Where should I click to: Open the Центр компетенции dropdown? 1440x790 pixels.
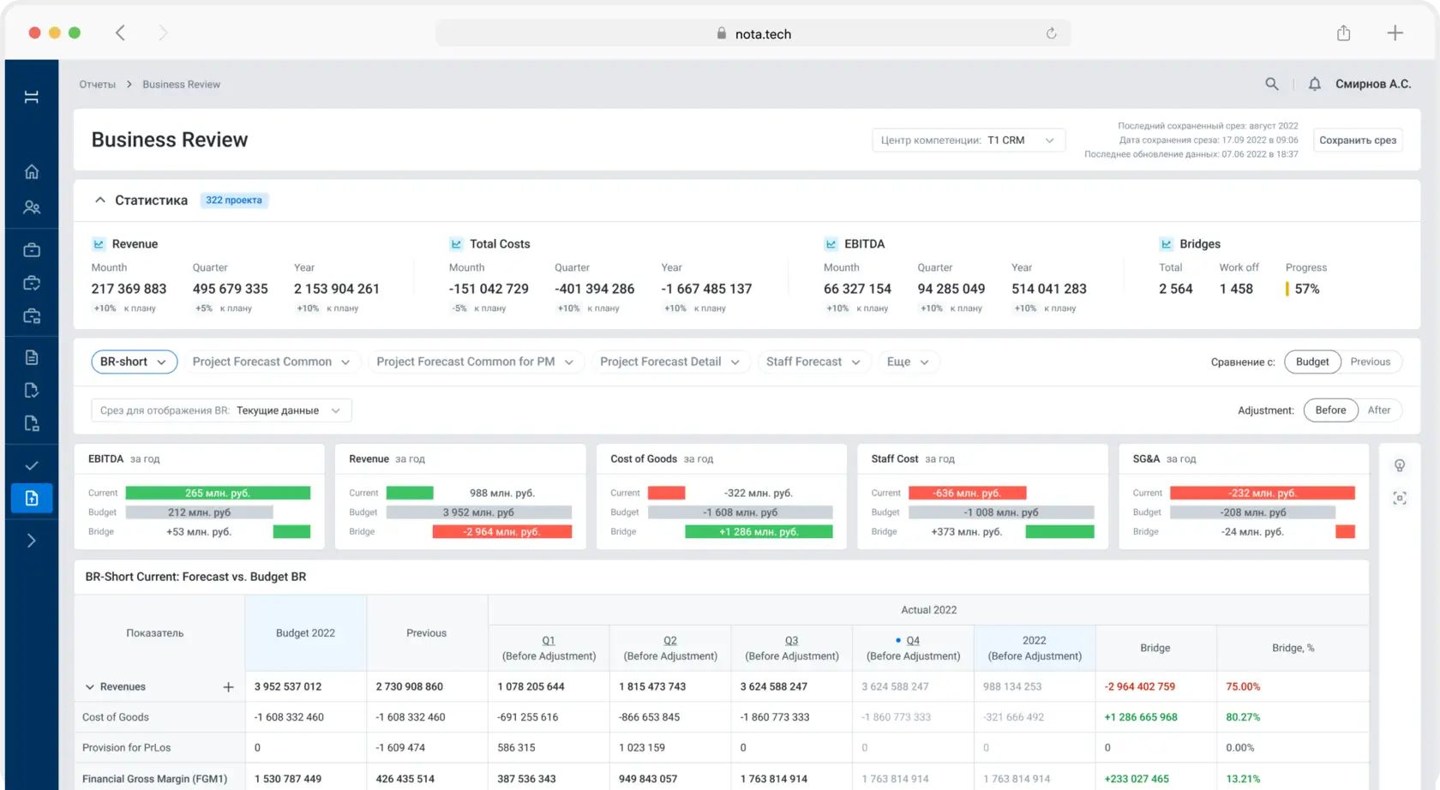click(x=969, y=141)
